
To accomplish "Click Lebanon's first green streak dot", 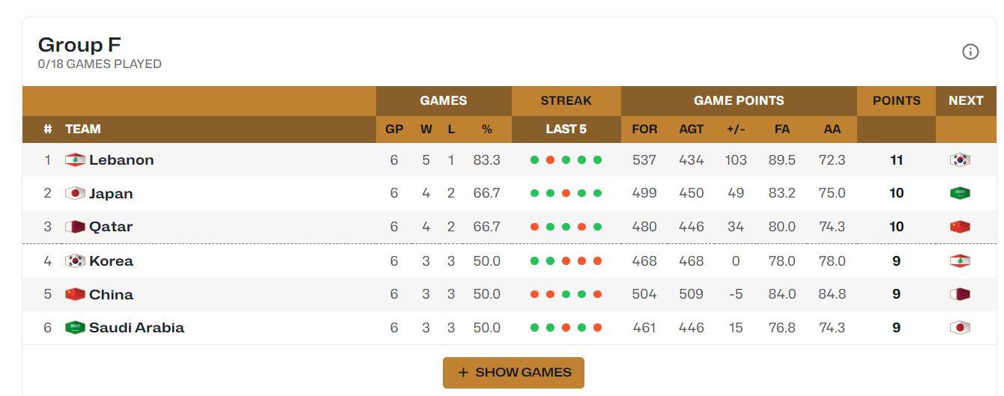I will (x=534, y=159).
